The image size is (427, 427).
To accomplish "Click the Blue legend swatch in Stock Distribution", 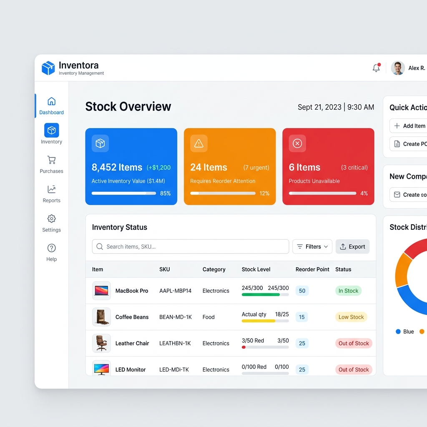I will pos(398,332).
